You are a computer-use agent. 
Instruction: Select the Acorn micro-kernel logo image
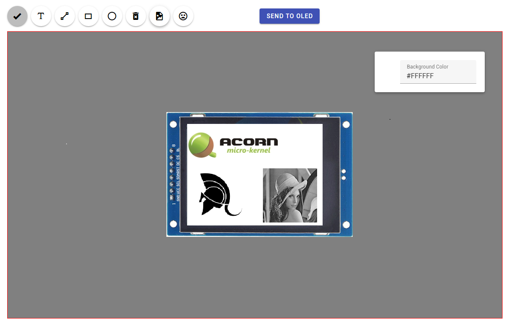[233, 145]
